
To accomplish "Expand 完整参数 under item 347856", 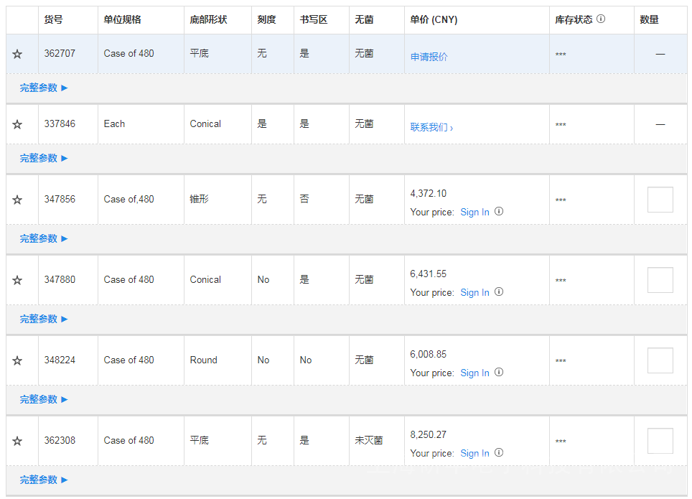I will [44, 238].
